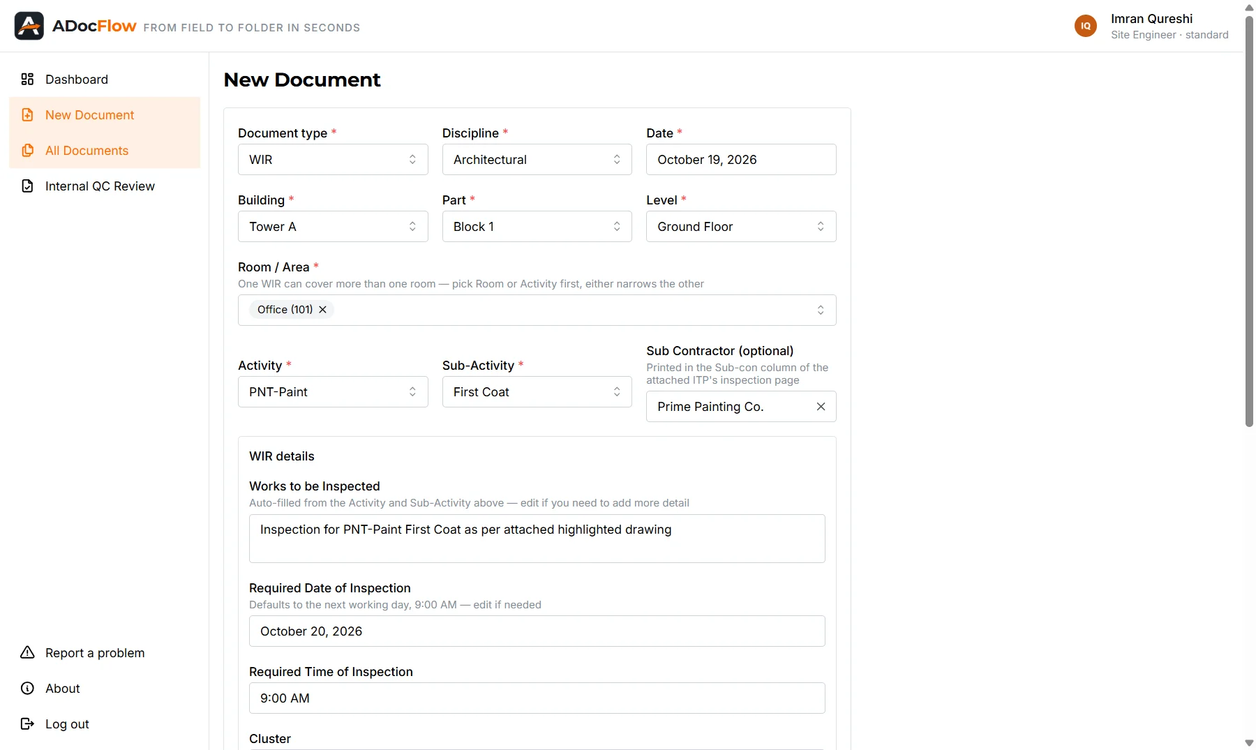Click the Imran Qureshi user name
The width and height of the screenshot is (1256, 750).
pyautogui.click(x=1151, y=19)
